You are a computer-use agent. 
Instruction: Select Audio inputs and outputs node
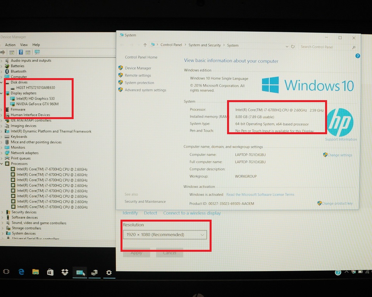tap(31, 60)
